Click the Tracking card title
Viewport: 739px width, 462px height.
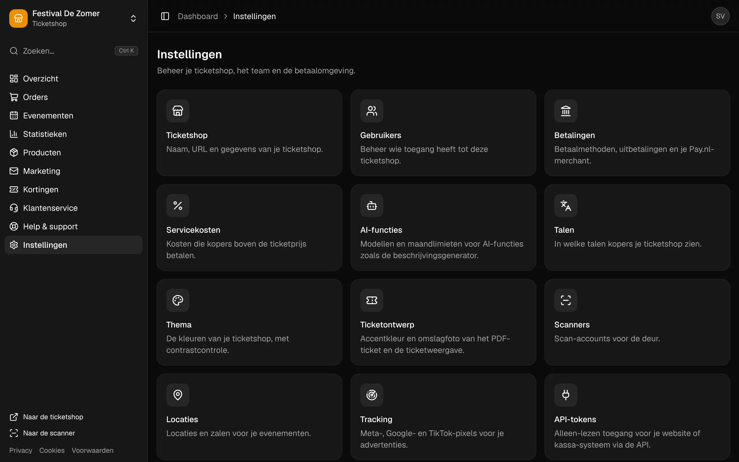click(x=376, y=420)
